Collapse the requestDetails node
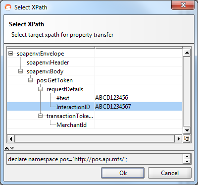This screenshot has width=198, height=185. [x=41, y=89]
